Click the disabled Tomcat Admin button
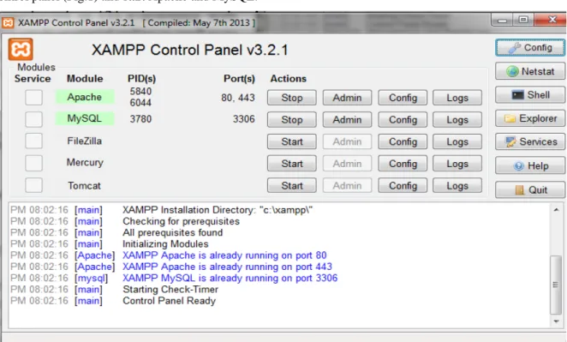 click(x=347, y=186)
